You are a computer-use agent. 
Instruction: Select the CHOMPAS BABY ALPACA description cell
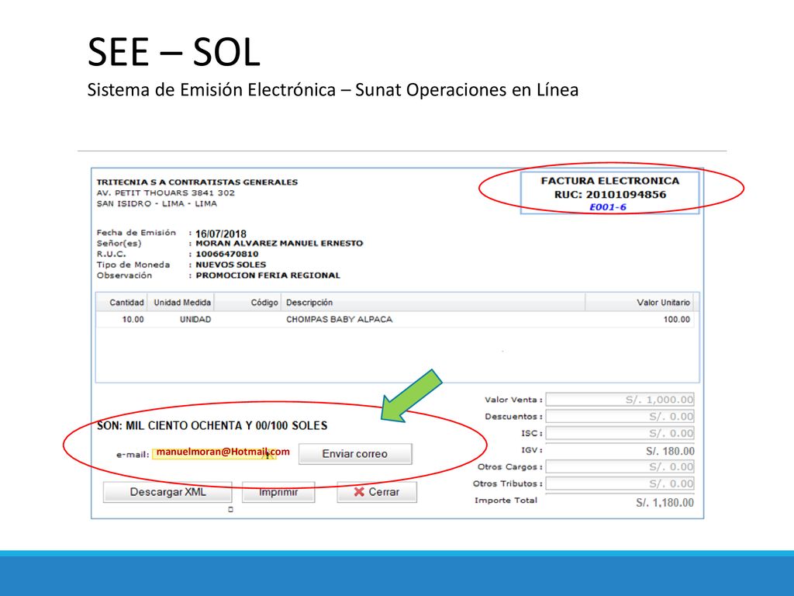tap(340, 319)
